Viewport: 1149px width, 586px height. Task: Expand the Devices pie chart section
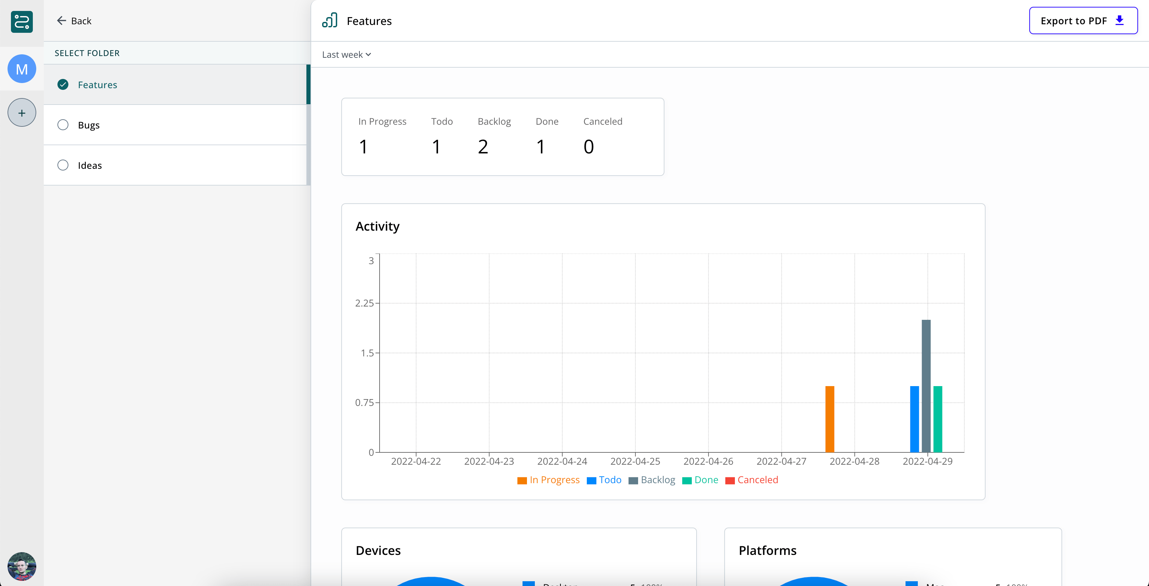point(378,550)
